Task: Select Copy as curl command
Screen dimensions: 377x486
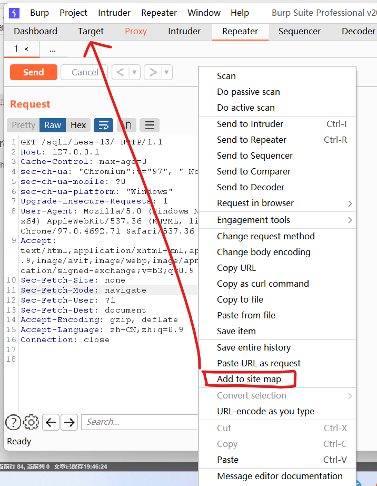Action: [x=277, y=284]
